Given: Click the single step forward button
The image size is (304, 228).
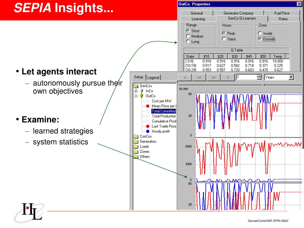Looking at the screenshot, I should coord(228,77).
